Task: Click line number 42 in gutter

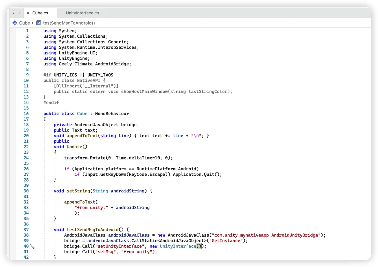Action: pos(26,257)
